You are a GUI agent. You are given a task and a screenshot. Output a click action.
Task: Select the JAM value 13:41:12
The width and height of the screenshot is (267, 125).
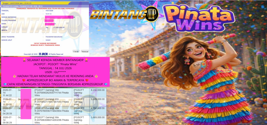(48, 14)
